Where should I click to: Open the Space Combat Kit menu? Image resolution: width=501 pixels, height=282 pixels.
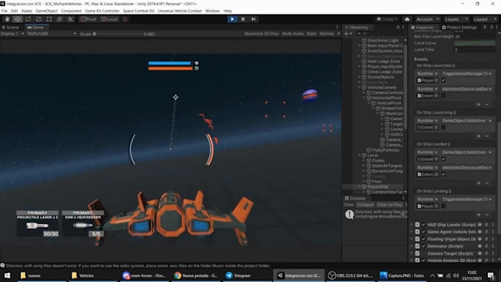click(x=139, y=11)
